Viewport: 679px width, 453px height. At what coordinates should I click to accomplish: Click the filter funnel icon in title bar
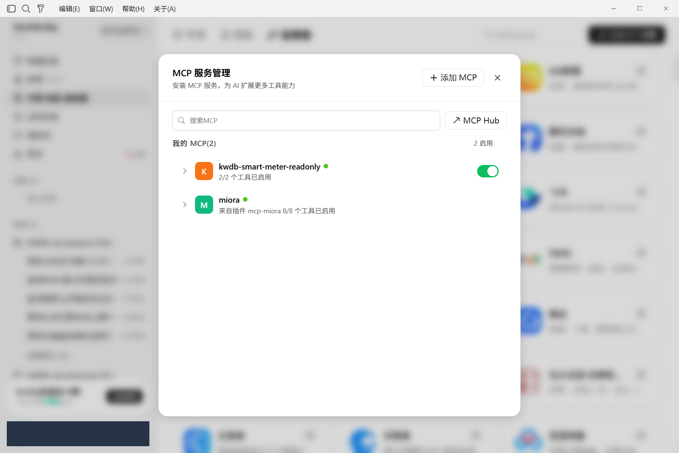coord(41,9)
